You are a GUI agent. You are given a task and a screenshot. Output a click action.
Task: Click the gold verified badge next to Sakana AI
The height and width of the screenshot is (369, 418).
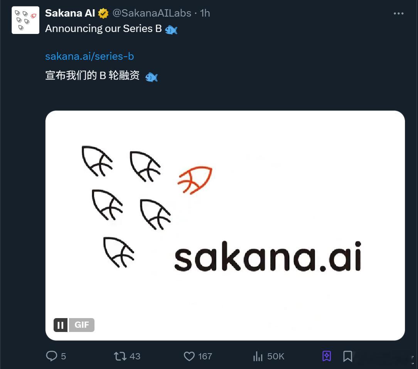coord(103,13)
